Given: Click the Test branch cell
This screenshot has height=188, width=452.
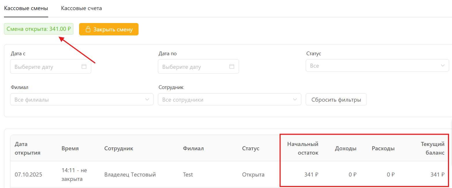Looking at the screenshot, I should click(188, 174).
